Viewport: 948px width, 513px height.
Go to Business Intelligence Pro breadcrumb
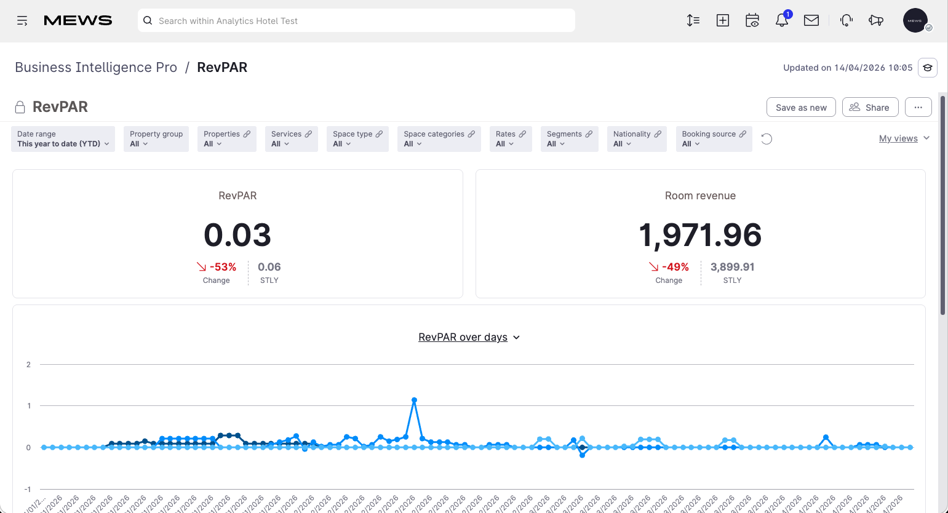(96, 67)
